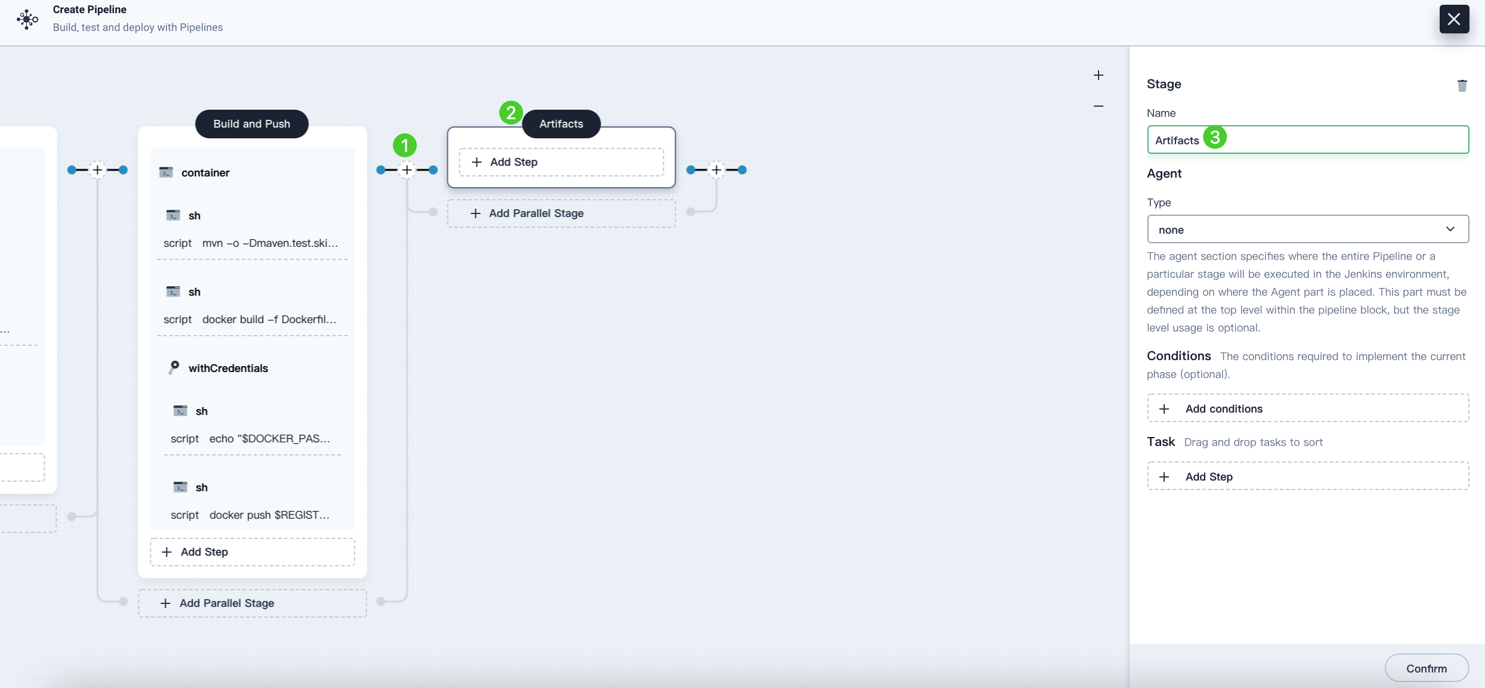This screenshot has width=1485, height=688.
Task: Click the container step terminal icon
Action: pyautogui.click(x=166, y=172)
